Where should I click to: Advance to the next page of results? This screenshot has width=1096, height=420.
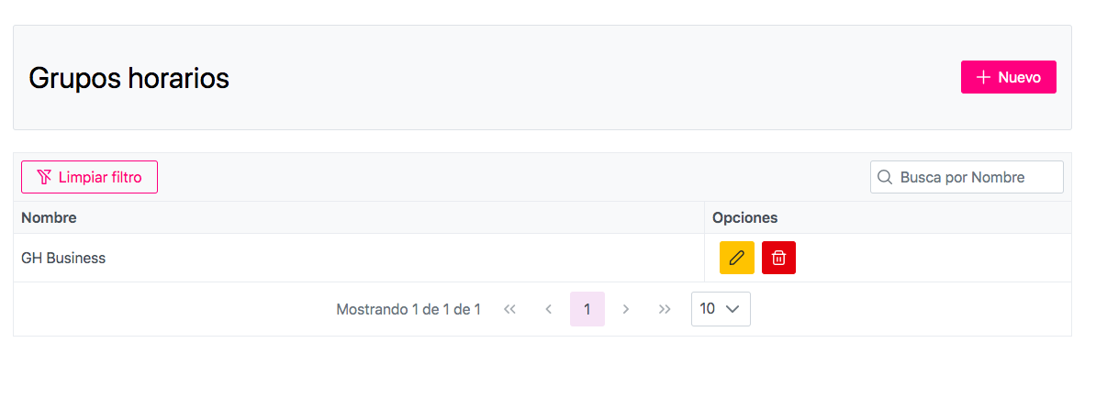[x=626, y=309]
